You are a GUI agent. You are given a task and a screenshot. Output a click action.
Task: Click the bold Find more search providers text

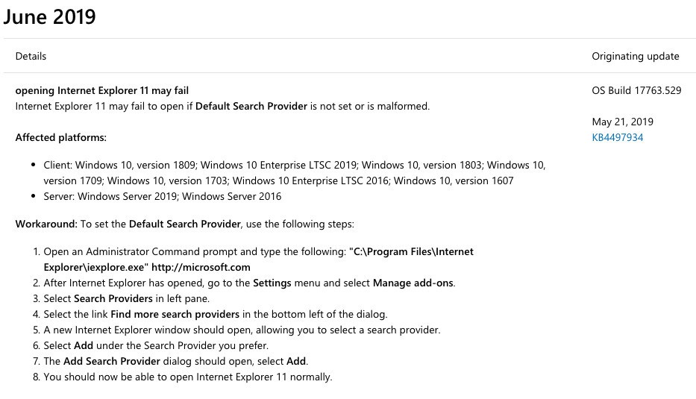[175, 314]
